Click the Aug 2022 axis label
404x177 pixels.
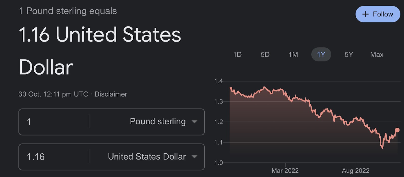[x=356, y=171]
